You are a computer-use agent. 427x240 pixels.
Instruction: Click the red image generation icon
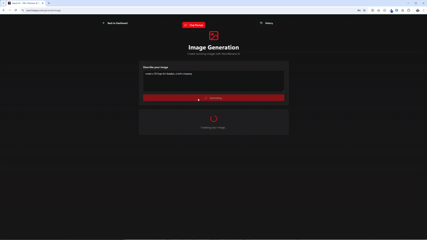213,36
